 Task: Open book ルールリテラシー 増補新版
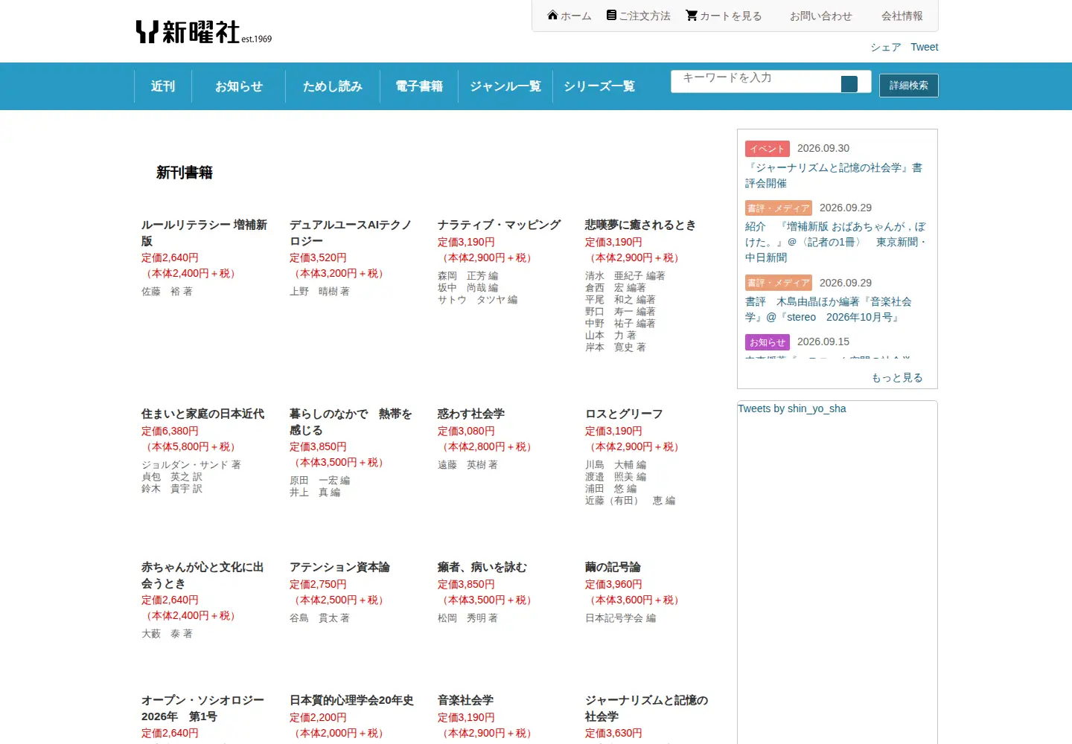204,233
